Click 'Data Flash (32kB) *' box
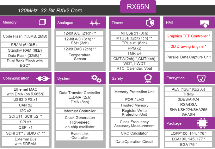 click(x=25, y=56)
